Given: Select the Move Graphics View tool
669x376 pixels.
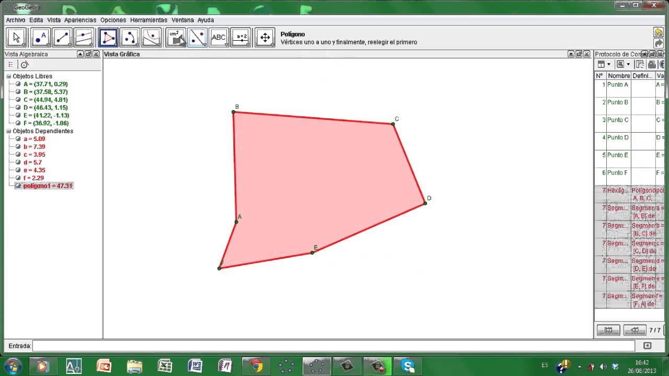Looking at the screenshot, I should pos(265,38).
